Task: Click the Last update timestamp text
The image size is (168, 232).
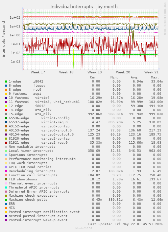Action: [x=126, y=224]
